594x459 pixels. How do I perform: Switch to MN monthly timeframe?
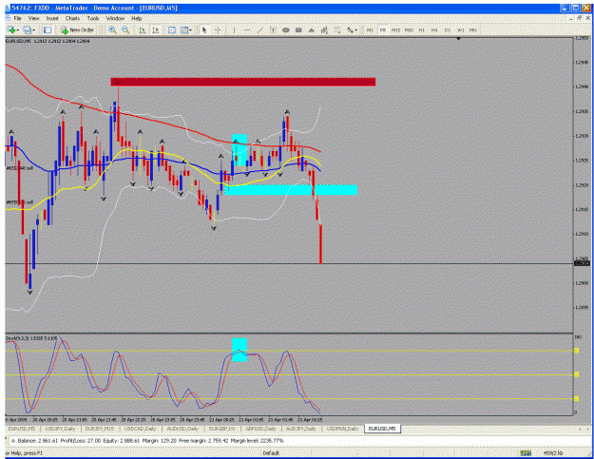click(x=472, y=29)
